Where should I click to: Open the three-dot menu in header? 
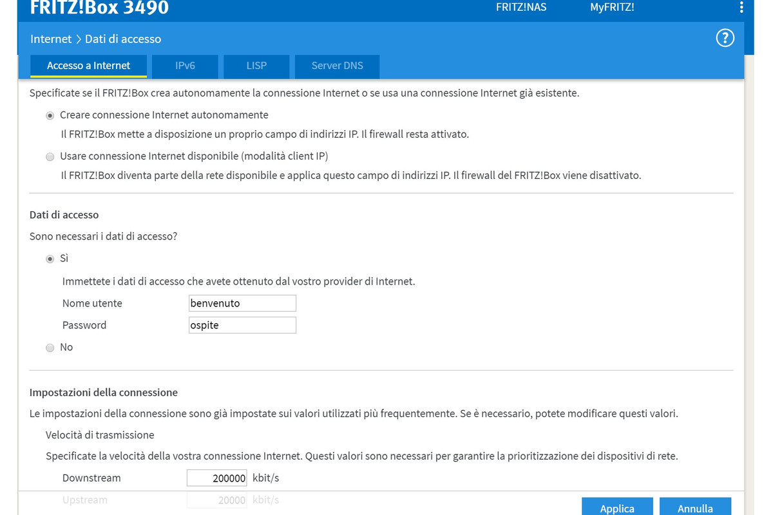pos(742,8)
